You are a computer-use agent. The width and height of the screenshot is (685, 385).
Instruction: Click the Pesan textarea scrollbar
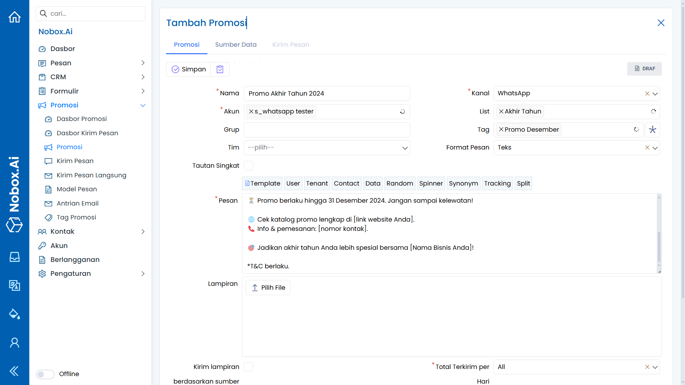[x=659, y=246]
